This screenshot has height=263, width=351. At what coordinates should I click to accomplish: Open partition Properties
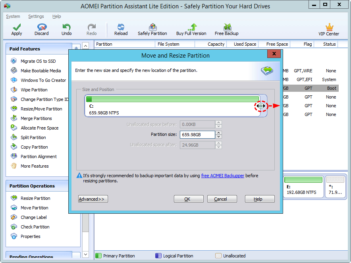point(31,236)
